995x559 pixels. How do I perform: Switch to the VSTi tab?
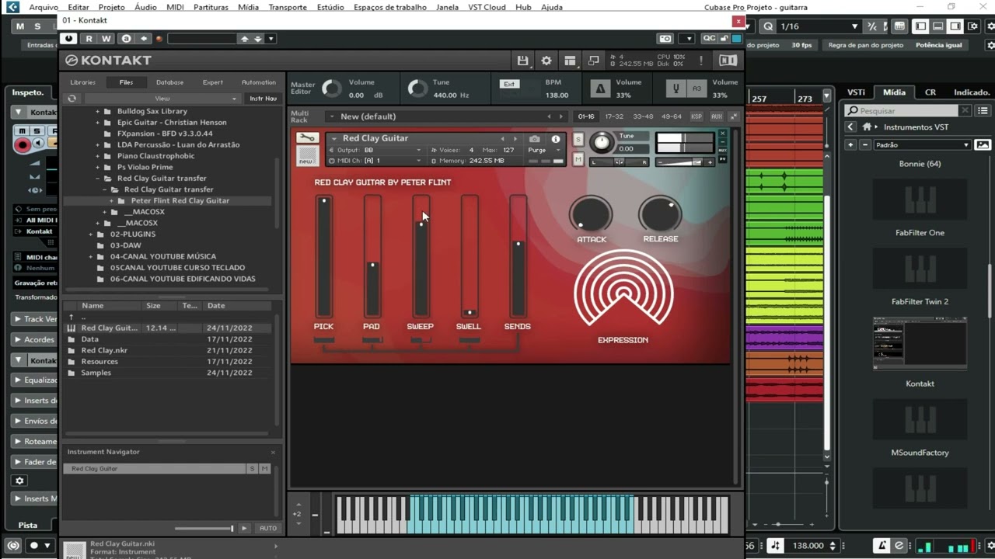click(x=856, y=92)
